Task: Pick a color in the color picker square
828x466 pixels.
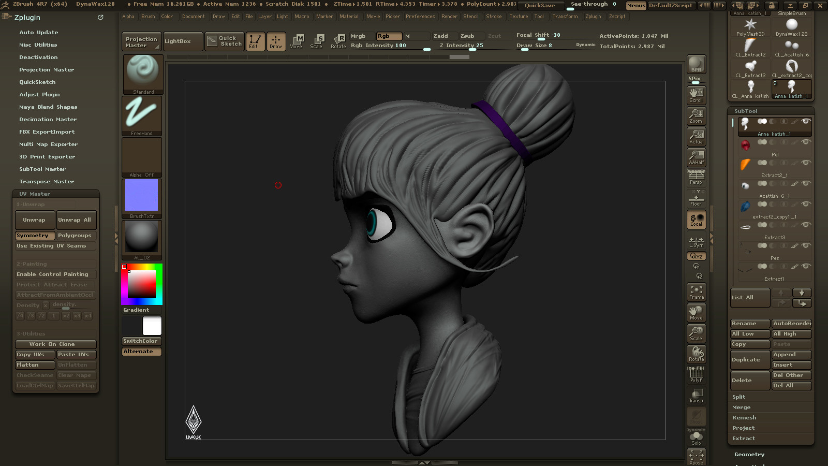Action: (x=142, y=284)
